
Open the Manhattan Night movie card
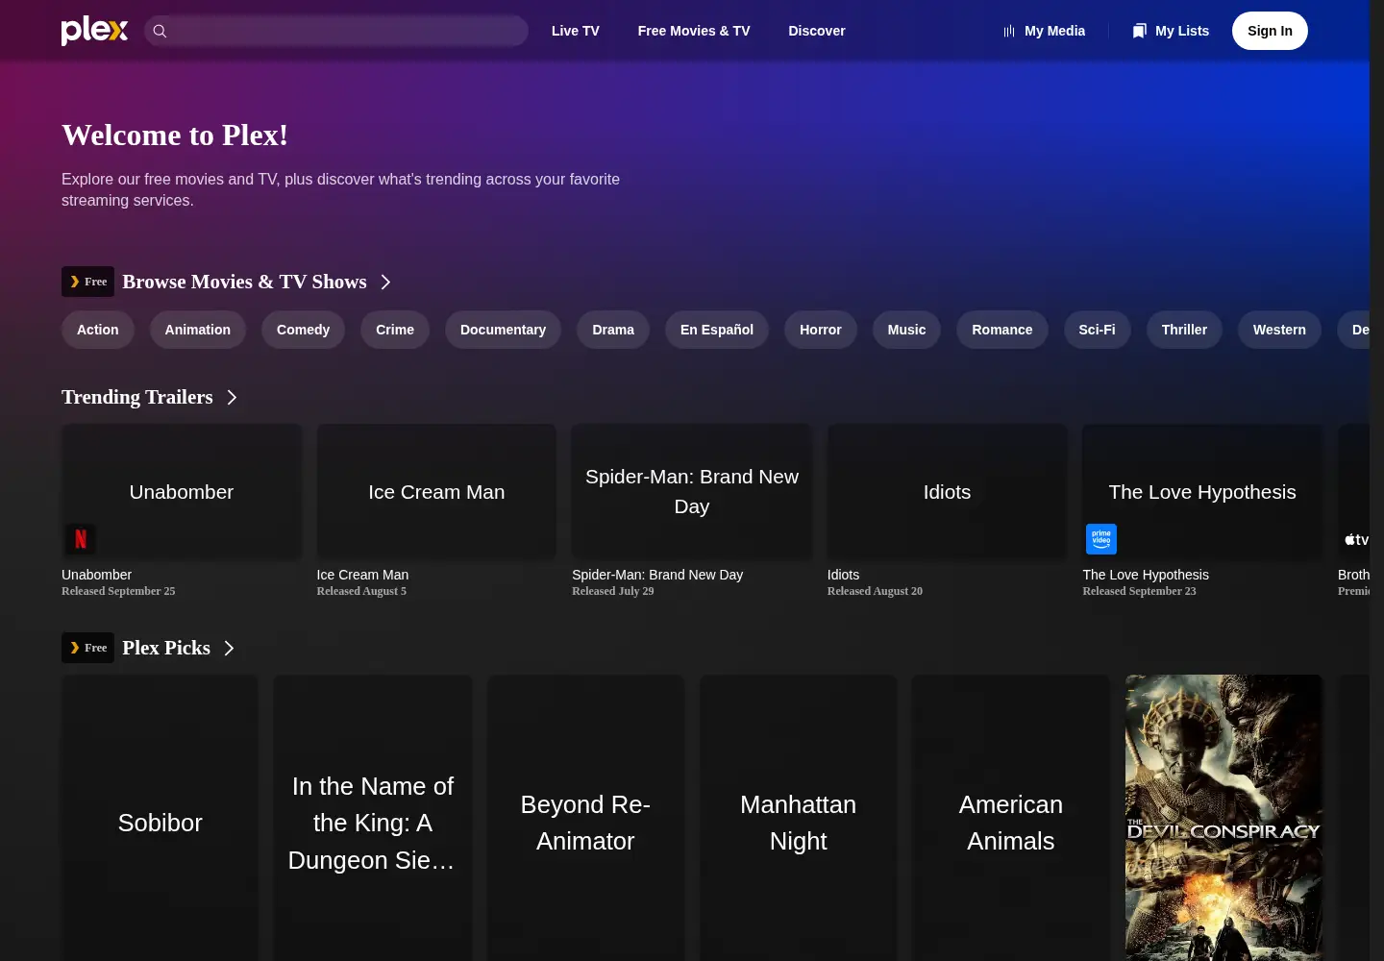coord(798,818)
